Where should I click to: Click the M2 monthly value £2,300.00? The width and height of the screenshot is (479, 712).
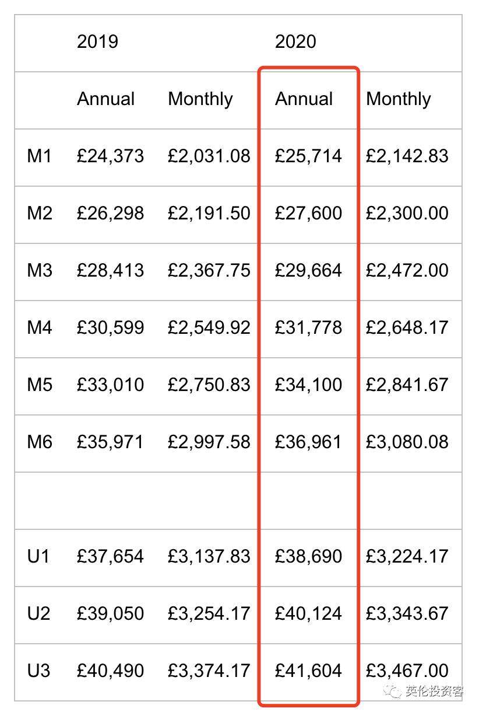[x=407, y=213]
